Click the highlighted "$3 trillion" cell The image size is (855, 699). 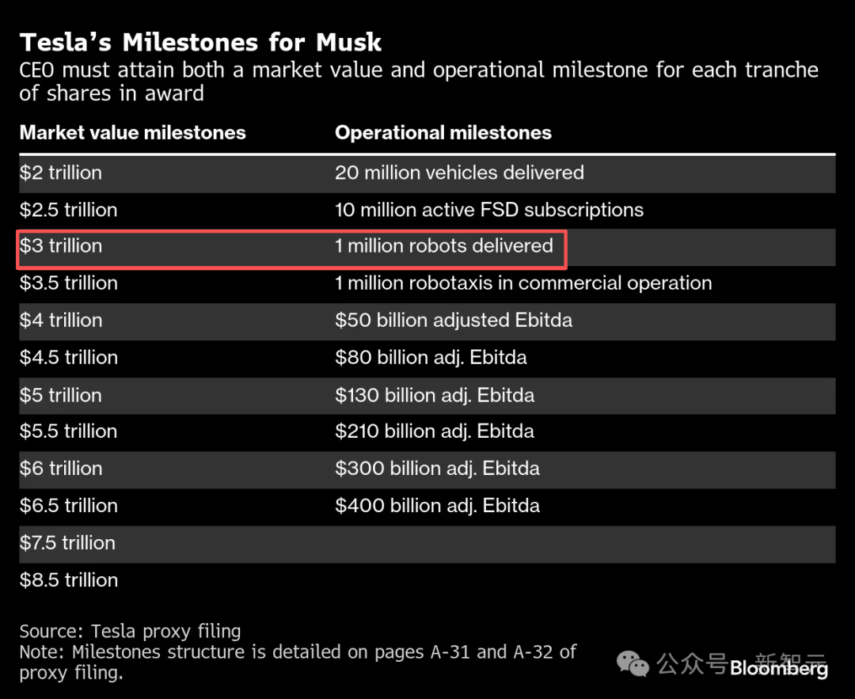[x=61, y=246]
